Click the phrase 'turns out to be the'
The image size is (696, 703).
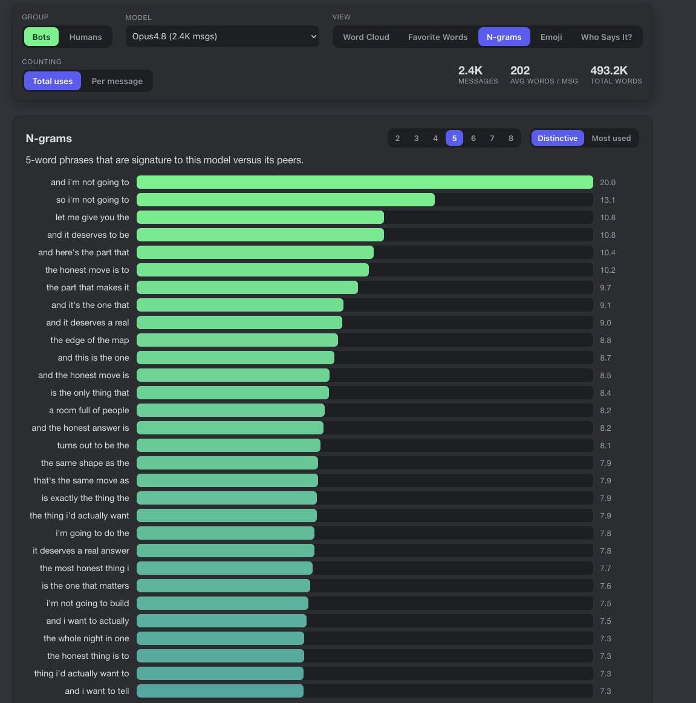pos(93,445)
